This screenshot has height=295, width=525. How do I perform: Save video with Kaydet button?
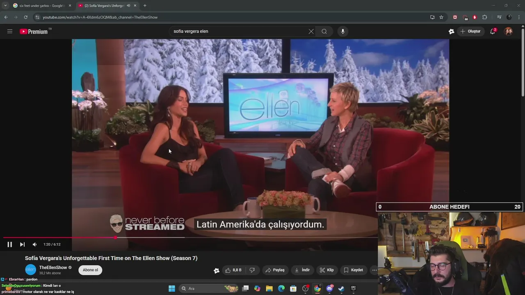point(353,270)
